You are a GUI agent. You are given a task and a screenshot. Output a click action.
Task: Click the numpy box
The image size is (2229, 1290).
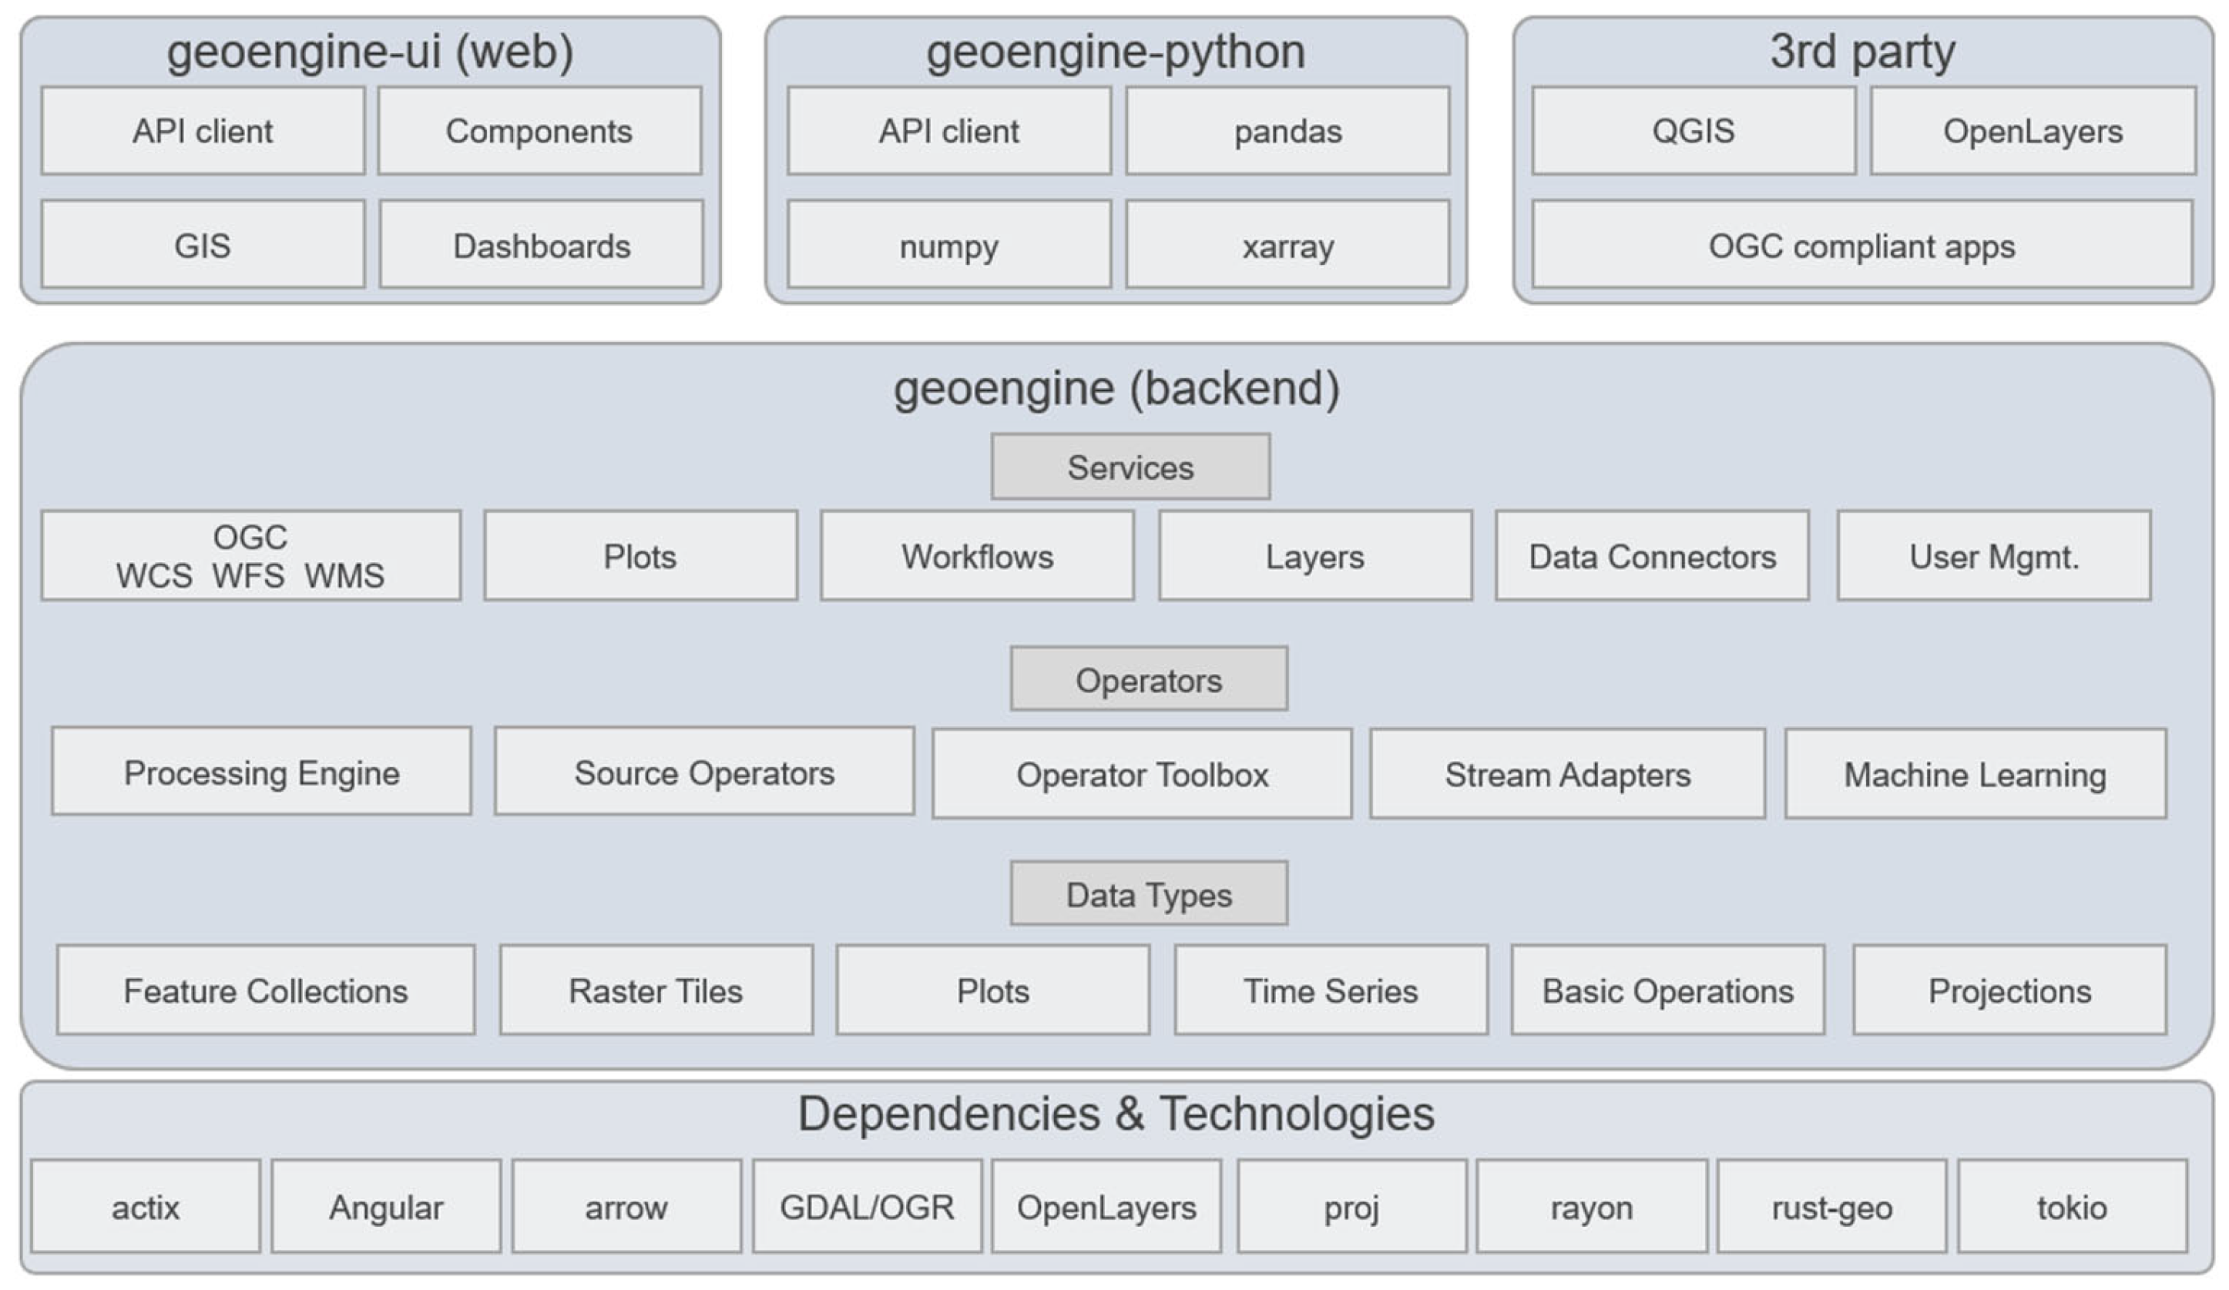949,245
